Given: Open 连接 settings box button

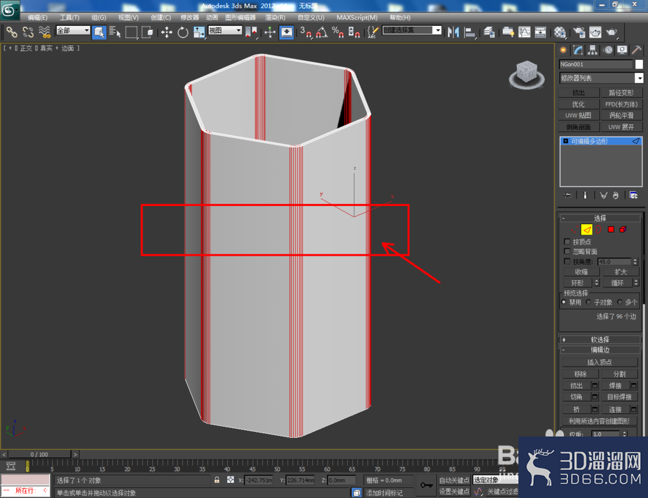Looking at the screenshot, I should (634, 409).
